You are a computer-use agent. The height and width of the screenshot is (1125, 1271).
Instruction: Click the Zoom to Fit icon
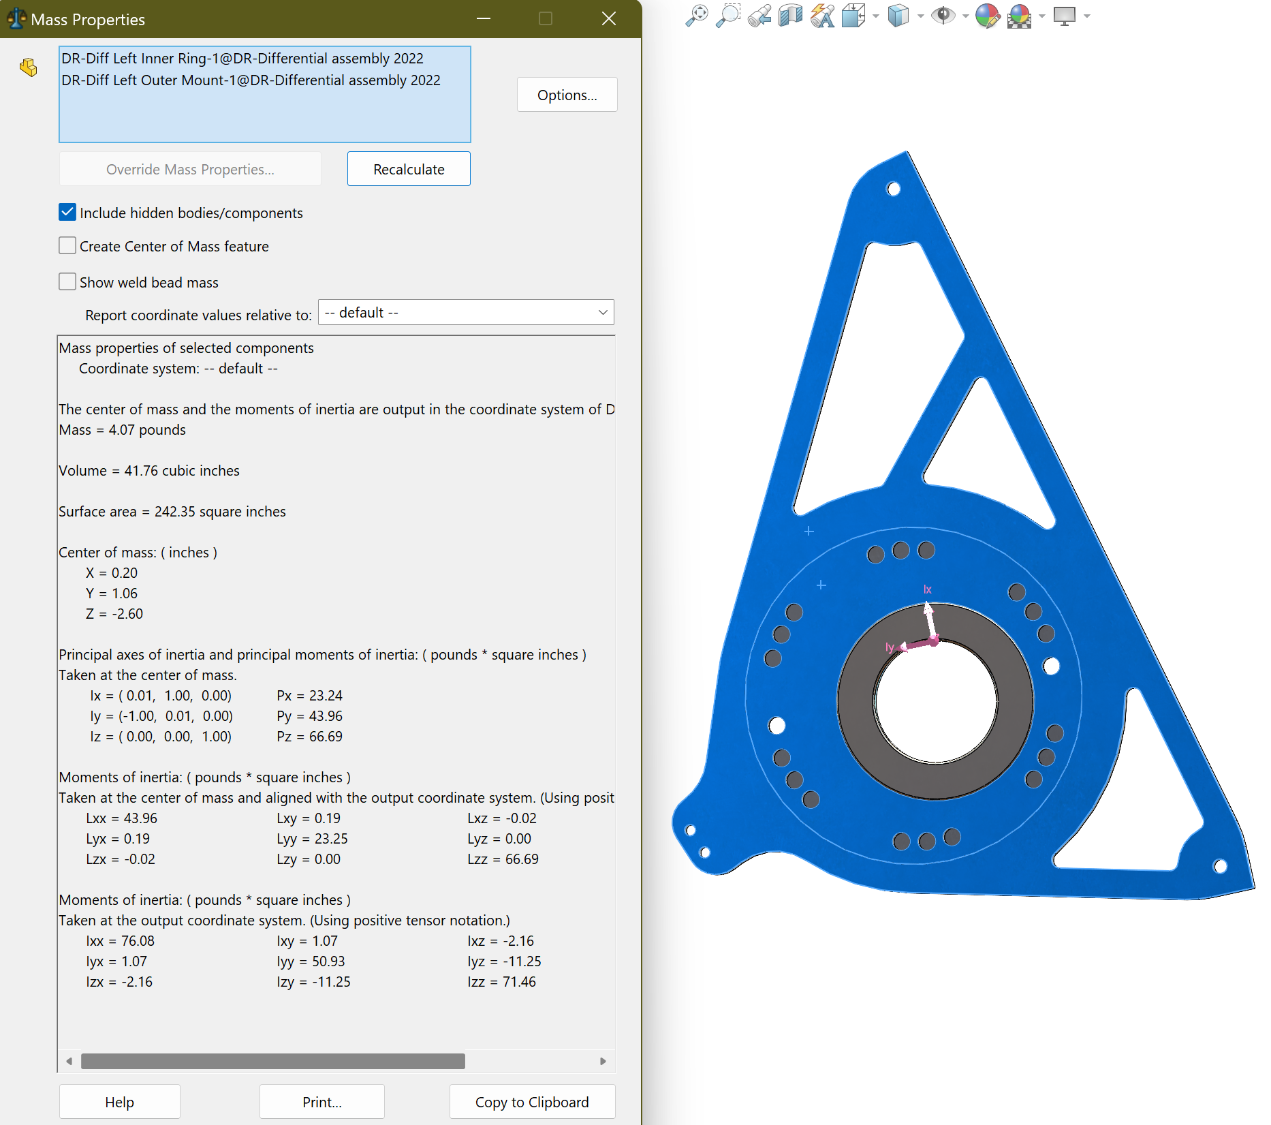(696, 16)
